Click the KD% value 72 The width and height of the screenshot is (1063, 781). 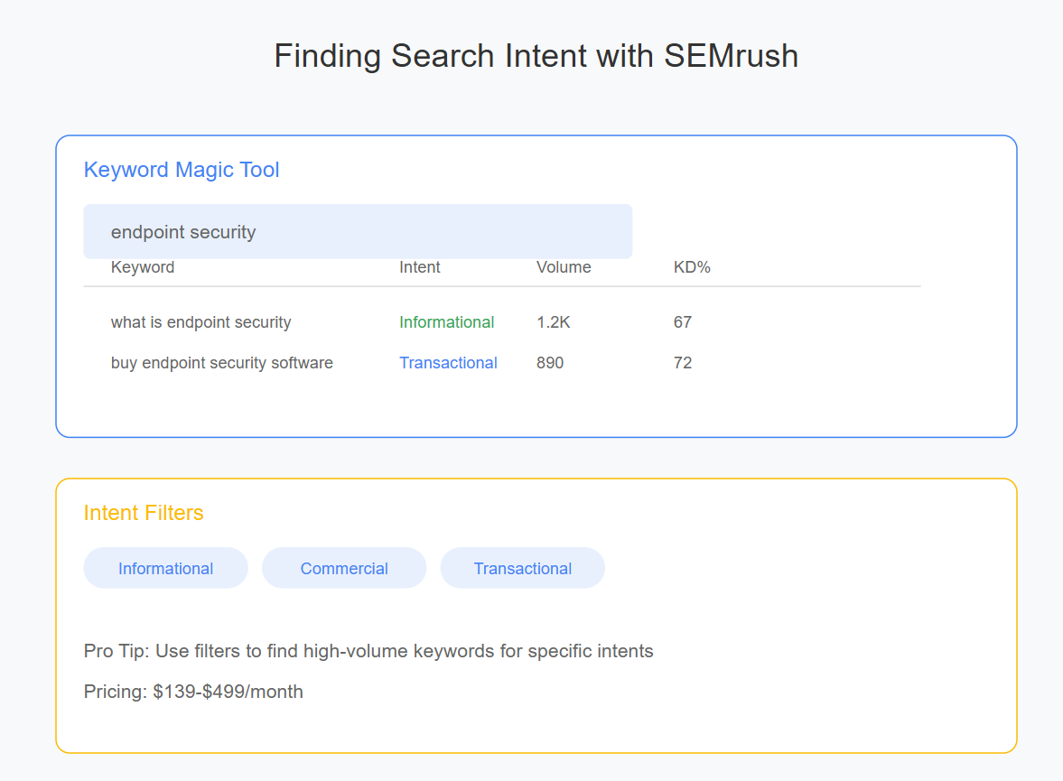[x=683, y=363]
